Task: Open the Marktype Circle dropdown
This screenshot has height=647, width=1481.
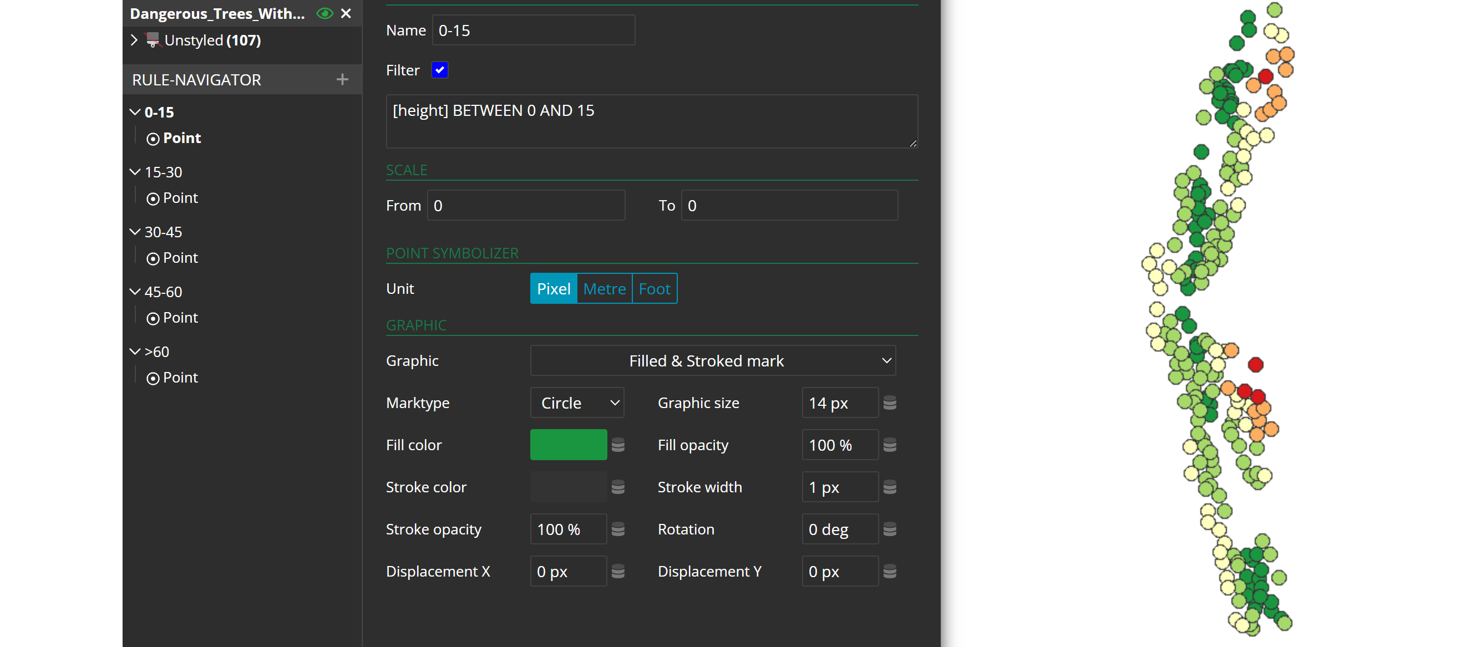Action: tap(577, 403)
